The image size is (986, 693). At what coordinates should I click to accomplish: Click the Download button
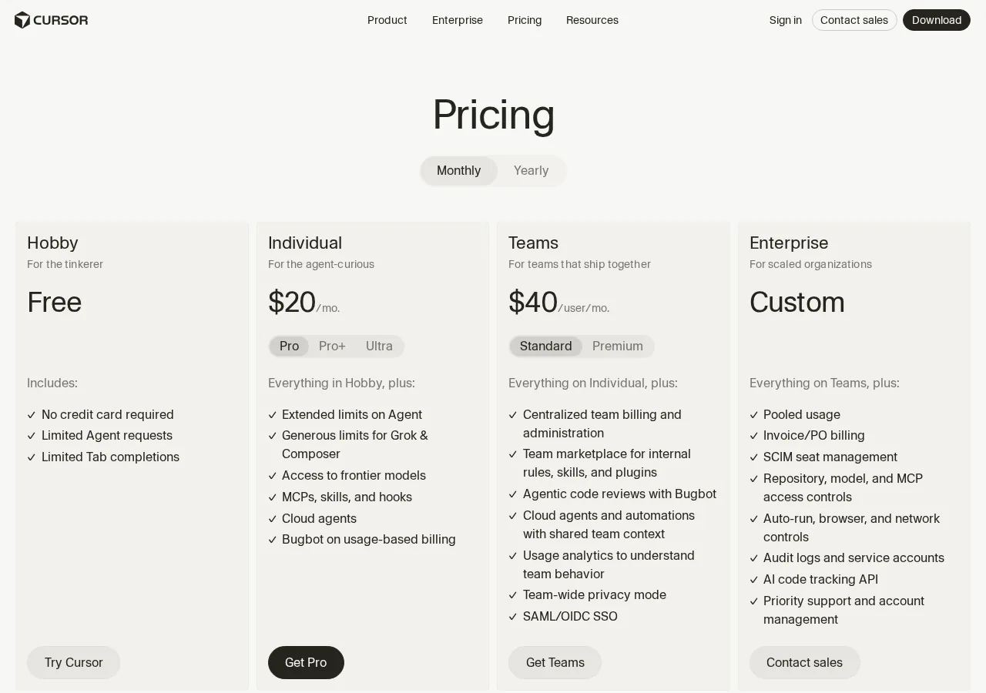tap(937, 20)
